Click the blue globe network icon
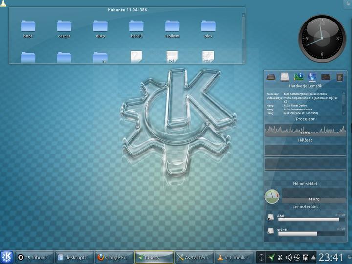 tap(312, 77)
